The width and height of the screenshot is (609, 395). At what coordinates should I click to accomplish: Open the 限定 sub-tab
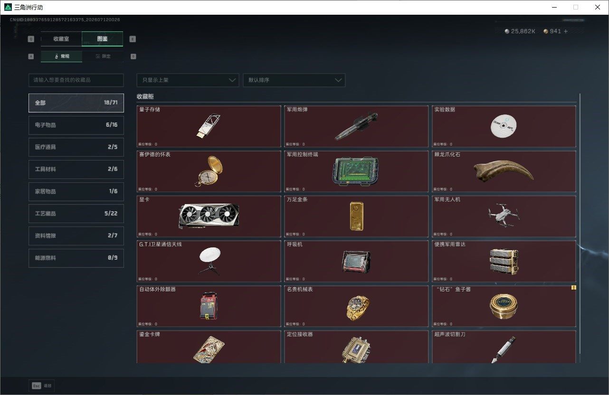point(103,56)
